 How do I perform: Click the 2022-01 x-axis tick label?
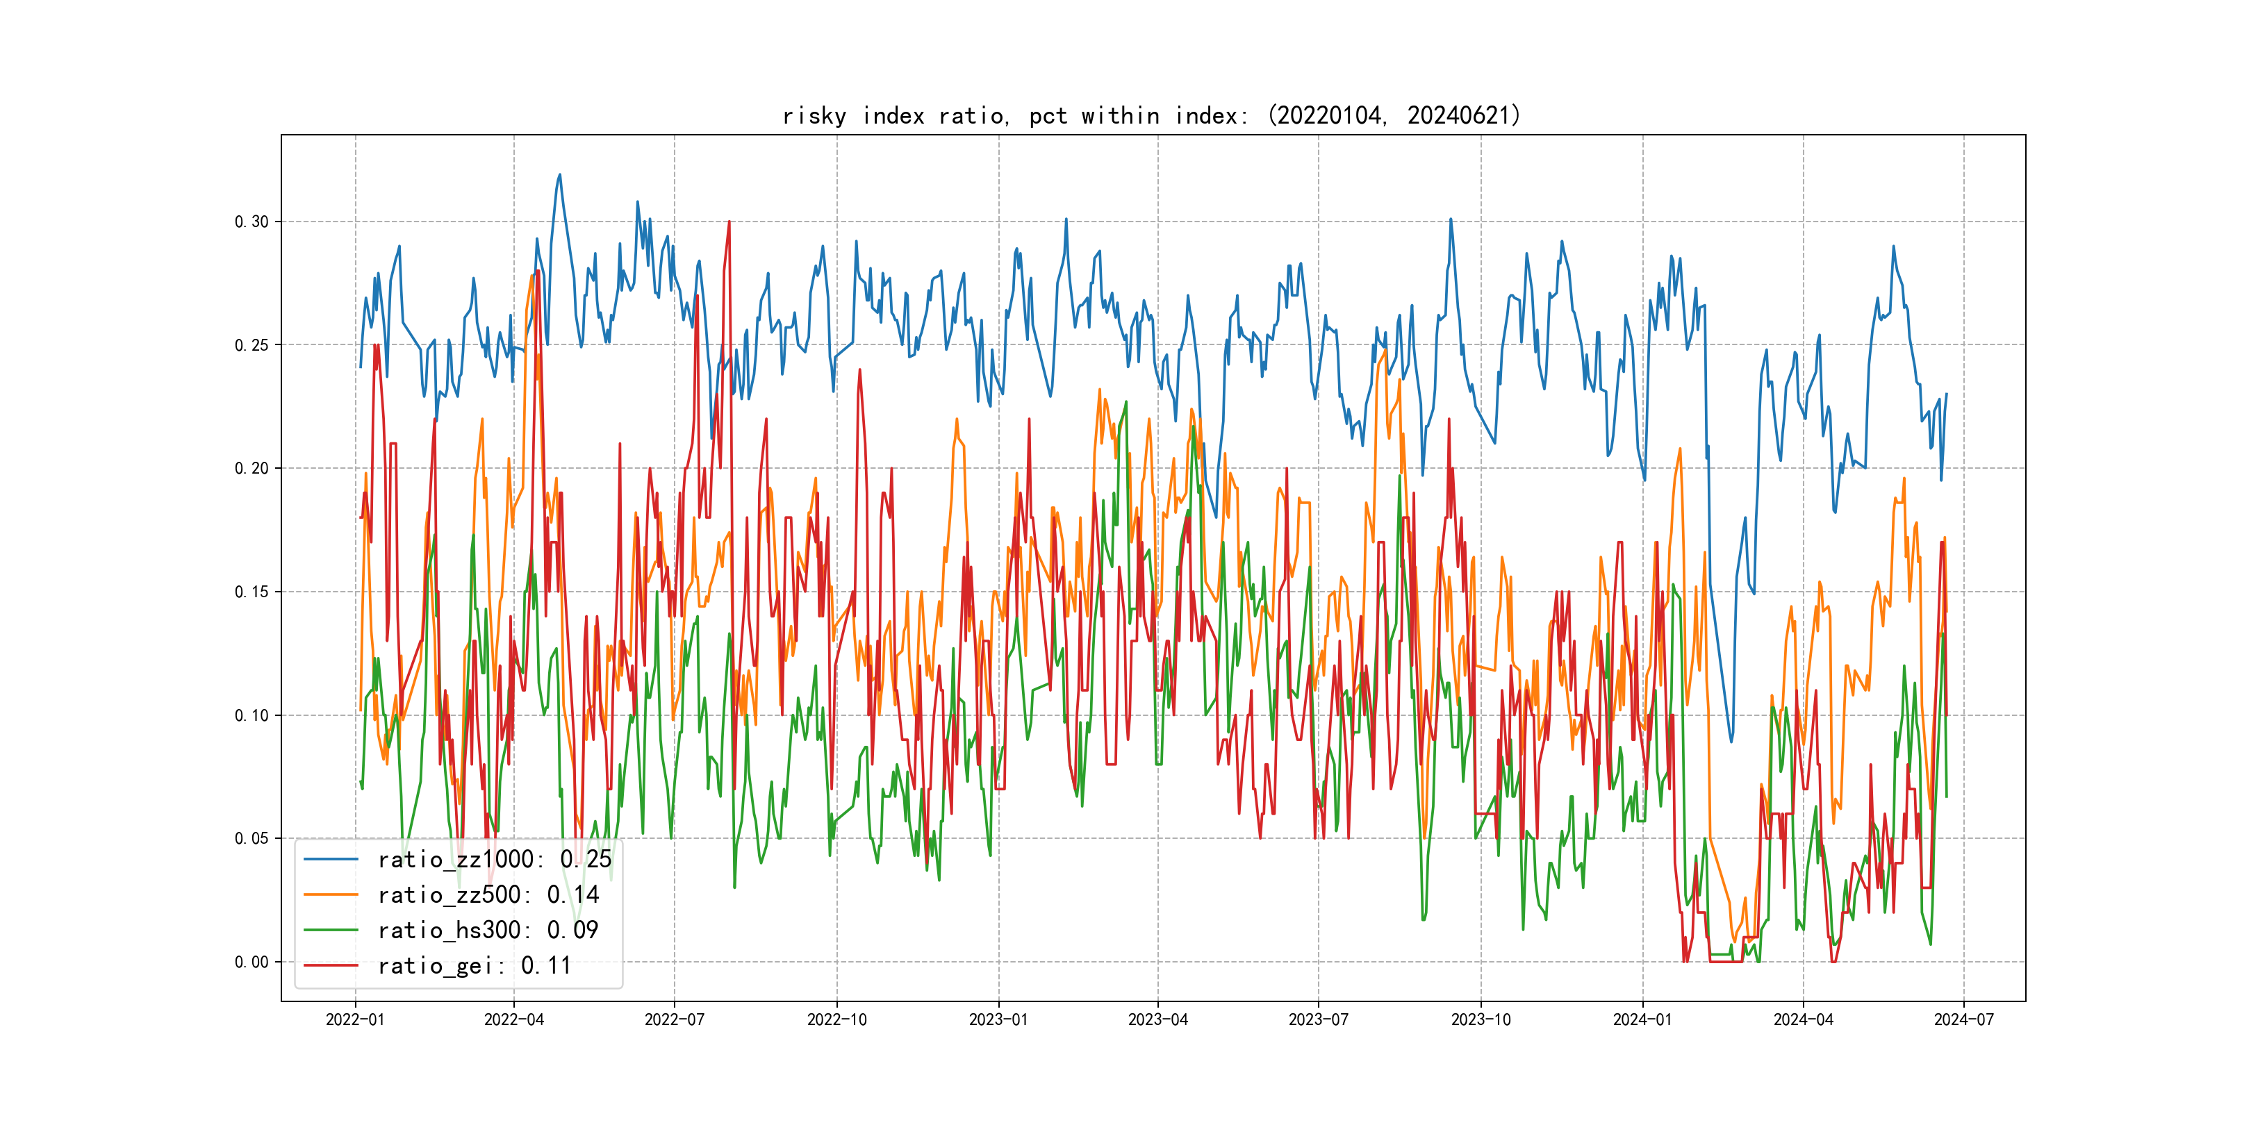coord(355,1019)
